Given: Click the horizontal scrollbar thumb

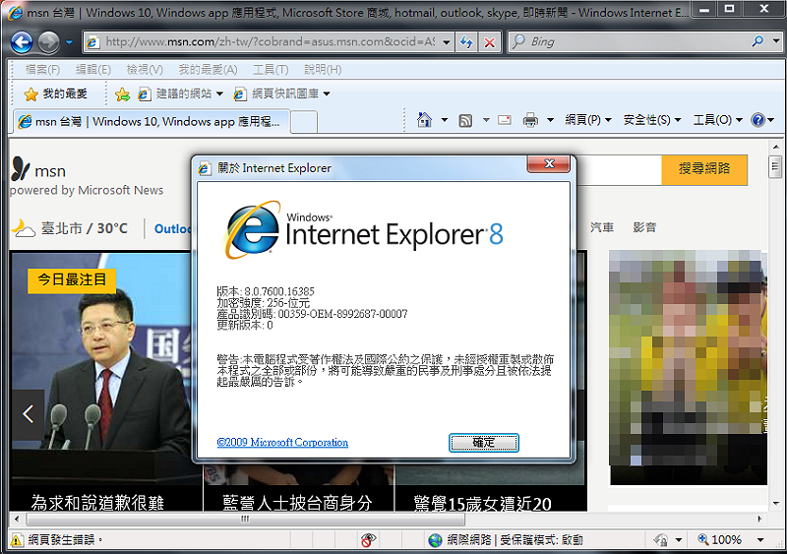Looking at the screenshot, I should pos(245,519).
